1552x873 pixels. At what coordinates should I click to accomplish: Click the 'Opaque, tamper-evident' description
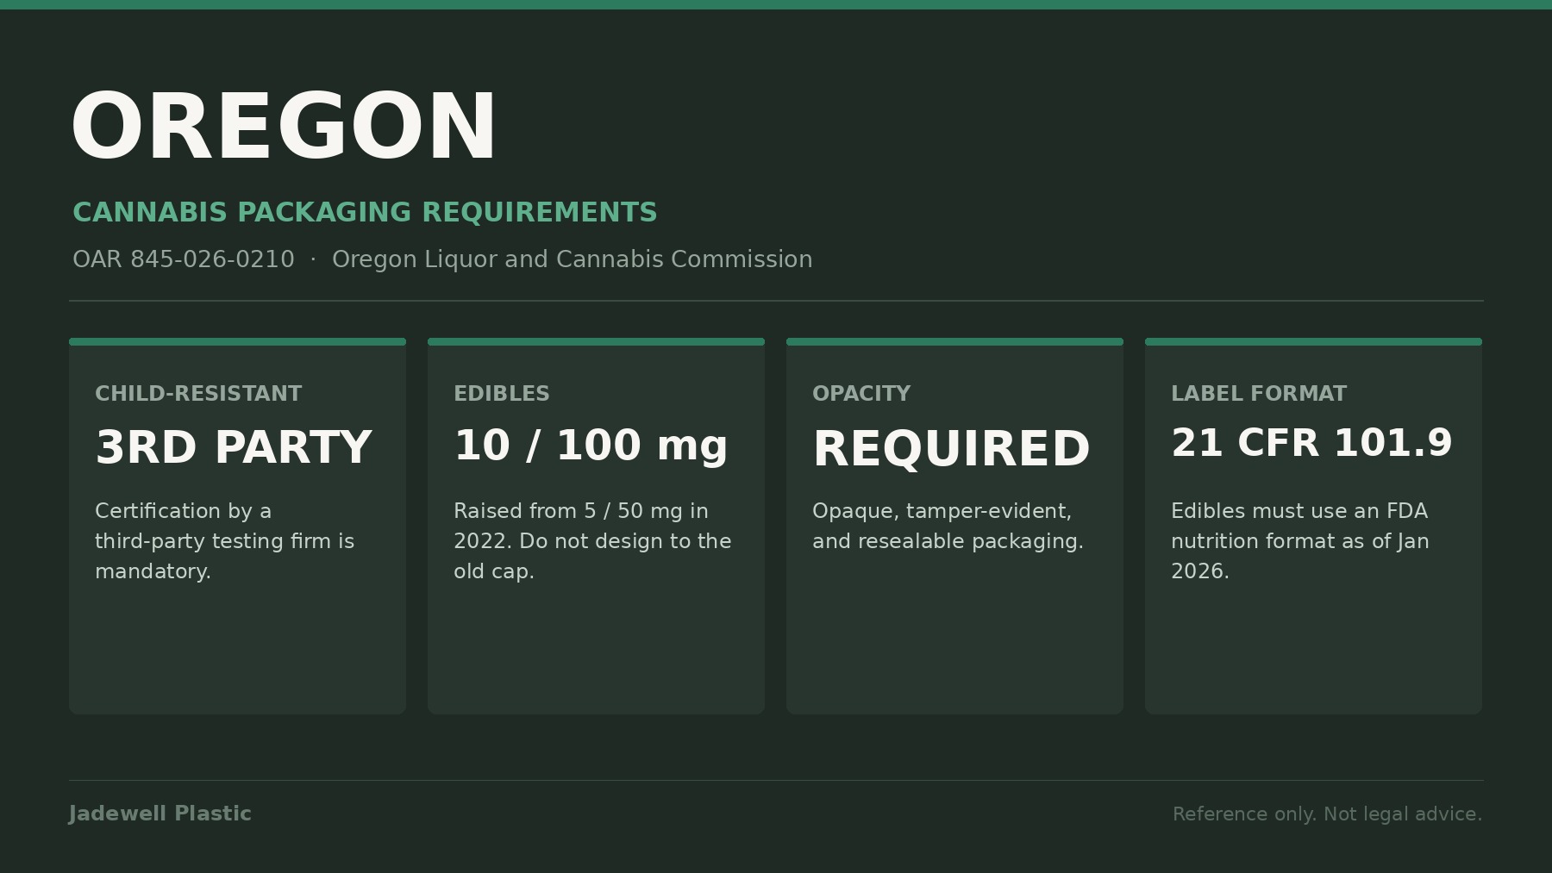[948, 526]
